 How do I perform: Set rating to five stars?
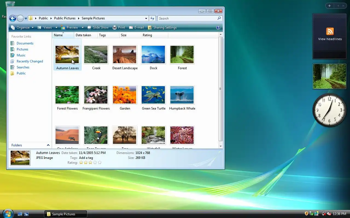[100, 163]
